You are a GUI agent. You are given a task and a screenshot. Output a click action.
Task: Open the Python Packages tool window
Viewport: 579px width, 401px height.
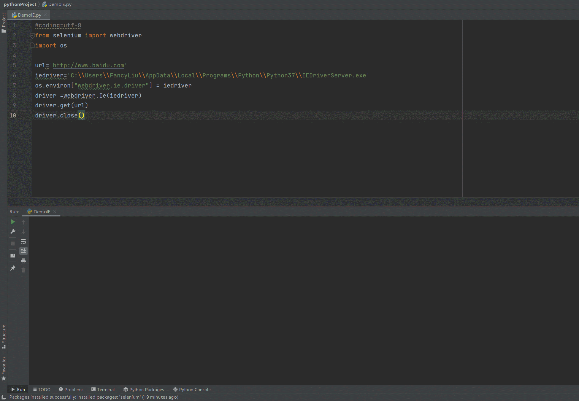144,389
